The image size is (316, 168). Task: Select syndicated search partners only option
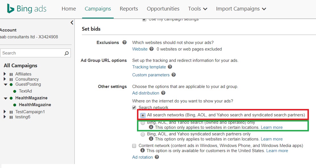coord(143,135)
